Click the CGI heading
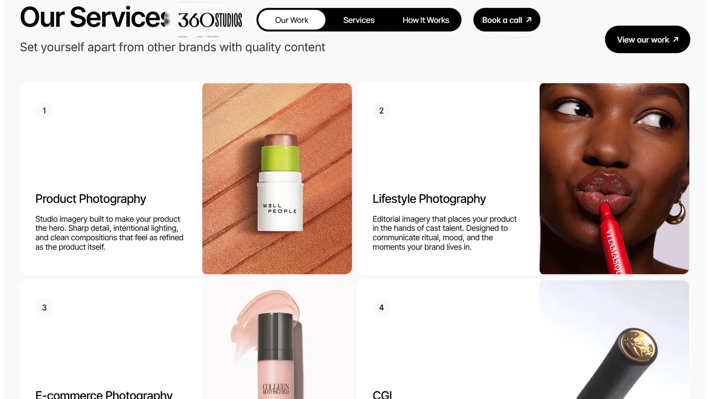This screenshot has width=710, height=399. pos(382,394)
